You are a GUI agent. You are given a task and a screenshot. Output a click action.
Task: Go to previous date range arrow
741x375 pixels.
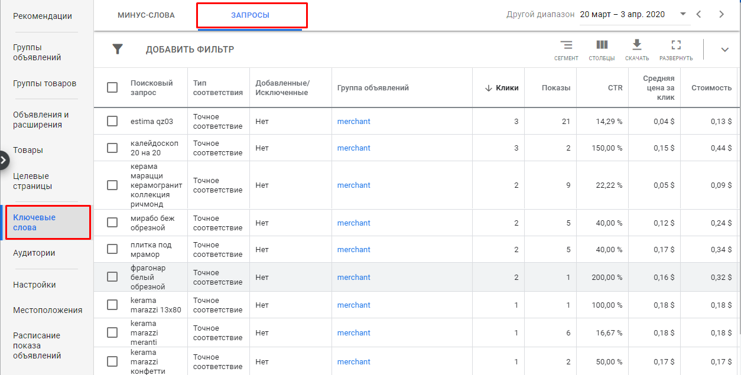tap(698, 15)
